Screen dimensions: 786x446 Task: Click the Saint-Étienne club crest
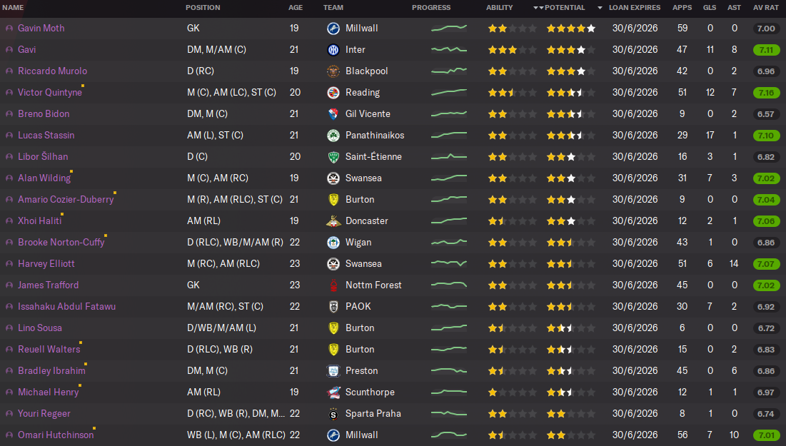(333, 157)
